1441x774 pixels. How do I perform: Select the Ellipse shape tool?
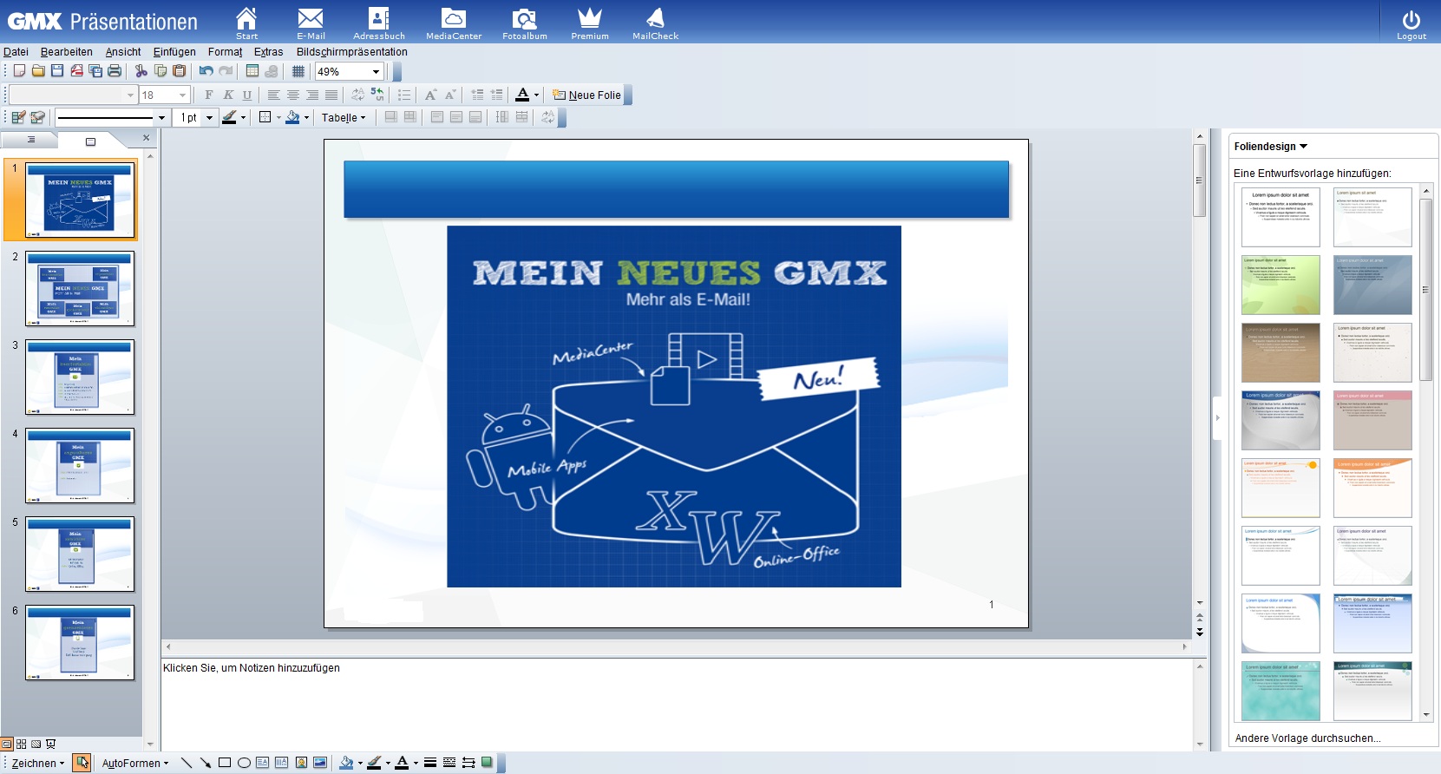(244, 763)
